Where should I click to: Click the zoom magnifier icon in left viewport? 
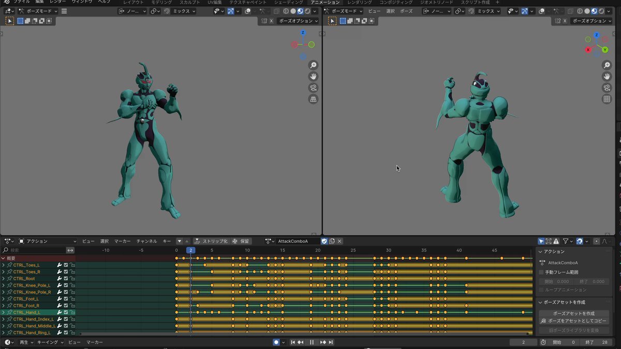pos(313,65)
